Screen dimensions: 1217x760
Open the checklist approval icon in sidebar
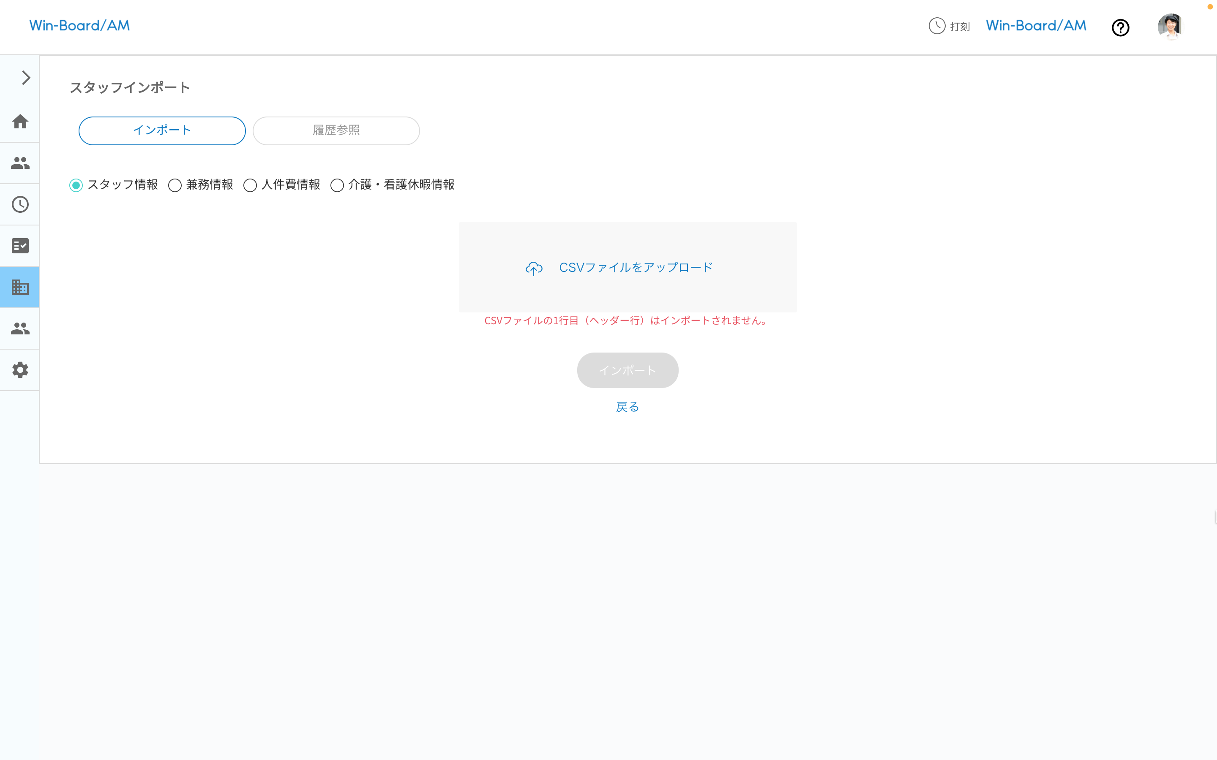[19, 245]
